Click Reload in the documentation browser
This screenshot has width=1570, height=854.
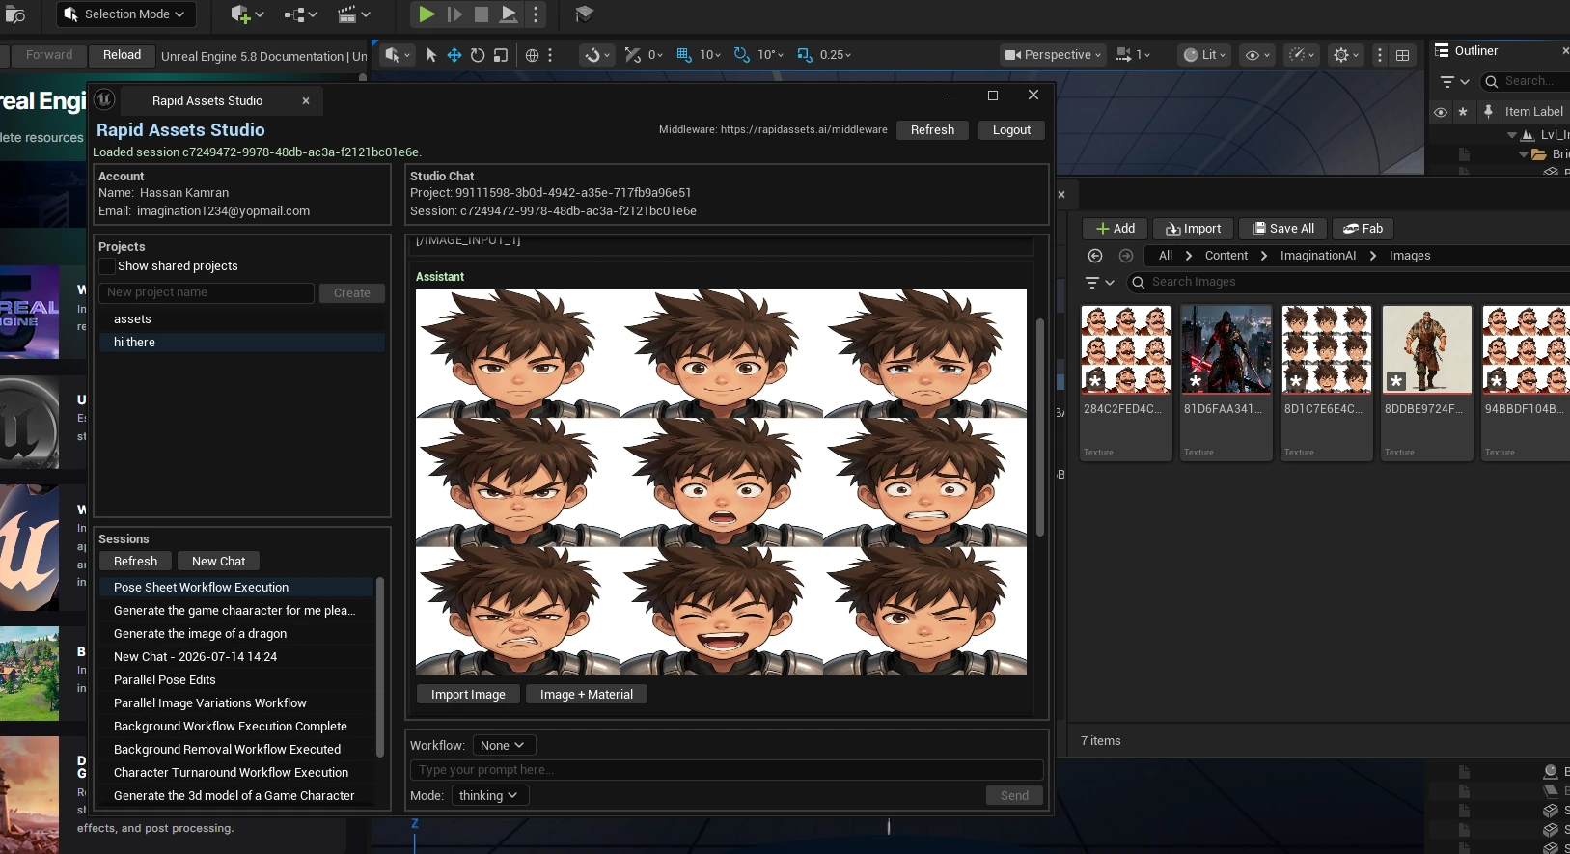point(122,55)
